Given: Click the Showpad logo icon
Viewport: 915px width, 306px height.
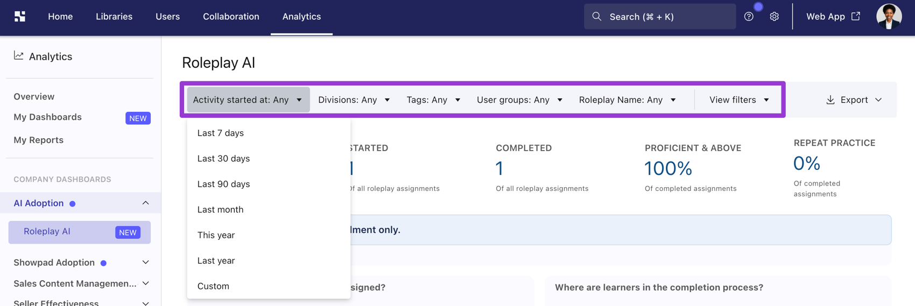Looking at the screenshot, I should pyautogui.click(x=20, y=17).
